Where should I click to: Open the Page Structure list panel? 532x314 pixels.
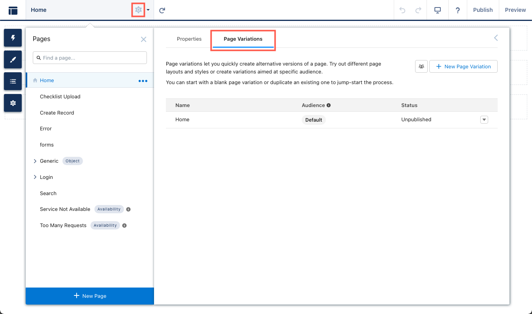coord(13,81)
